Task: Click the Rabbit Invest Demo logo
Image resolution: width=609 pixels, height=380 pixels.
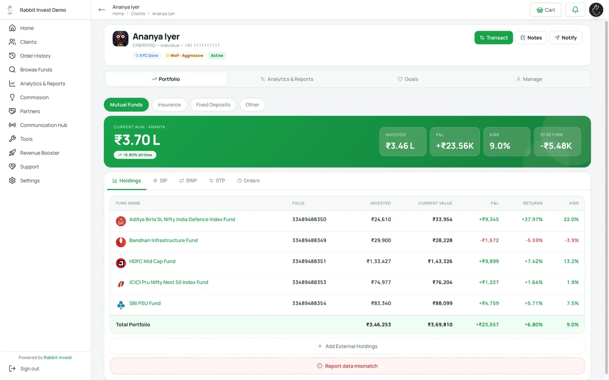Action: pyautogui.click(x=10, y=10)
